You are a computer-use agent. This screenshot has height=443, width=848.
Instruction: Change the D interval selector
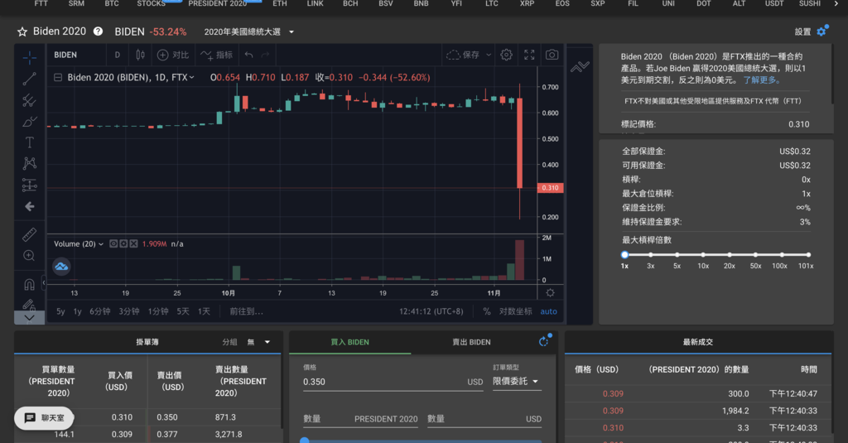[x=118, y=55]
